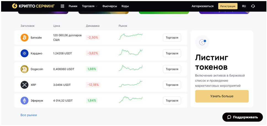This screenshot has width=267, height=126.
Task: Open the Поддерживать chat button
Action: click(x=242, y=117)
